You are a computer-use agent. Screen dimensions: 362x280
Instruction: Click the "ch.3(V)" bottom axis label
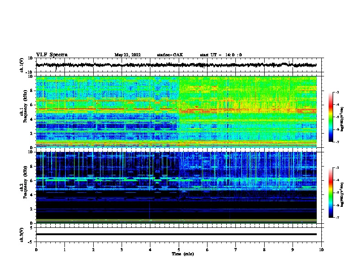point(22,235)
